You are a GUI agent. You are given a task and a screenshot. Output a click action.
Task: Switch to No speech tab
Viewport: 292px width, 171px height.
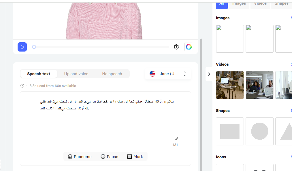coord(112,74)
